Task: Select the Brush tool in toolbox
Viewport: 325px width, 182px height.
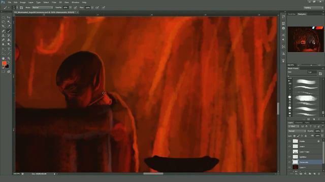Action: [9, 31]
